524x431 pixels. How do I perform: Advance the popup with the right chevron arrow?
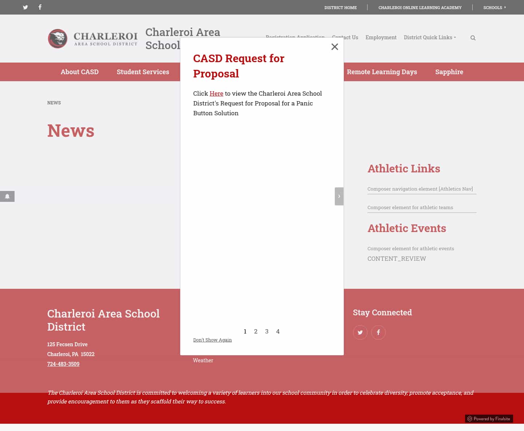coord(339,196)
